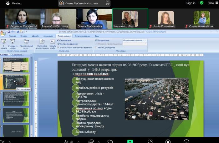Image resolution: width=219 pixels, height=143 pixels.
Task: Click the green share screen icon
Action: click(x=130, y=141)
